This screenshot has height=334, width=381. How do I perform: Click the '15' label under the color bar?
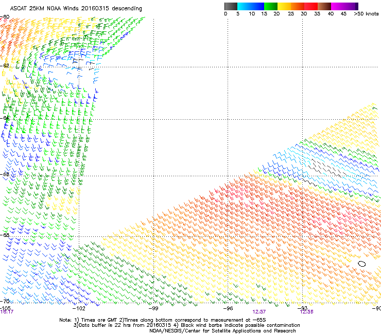tap(264, 14)
